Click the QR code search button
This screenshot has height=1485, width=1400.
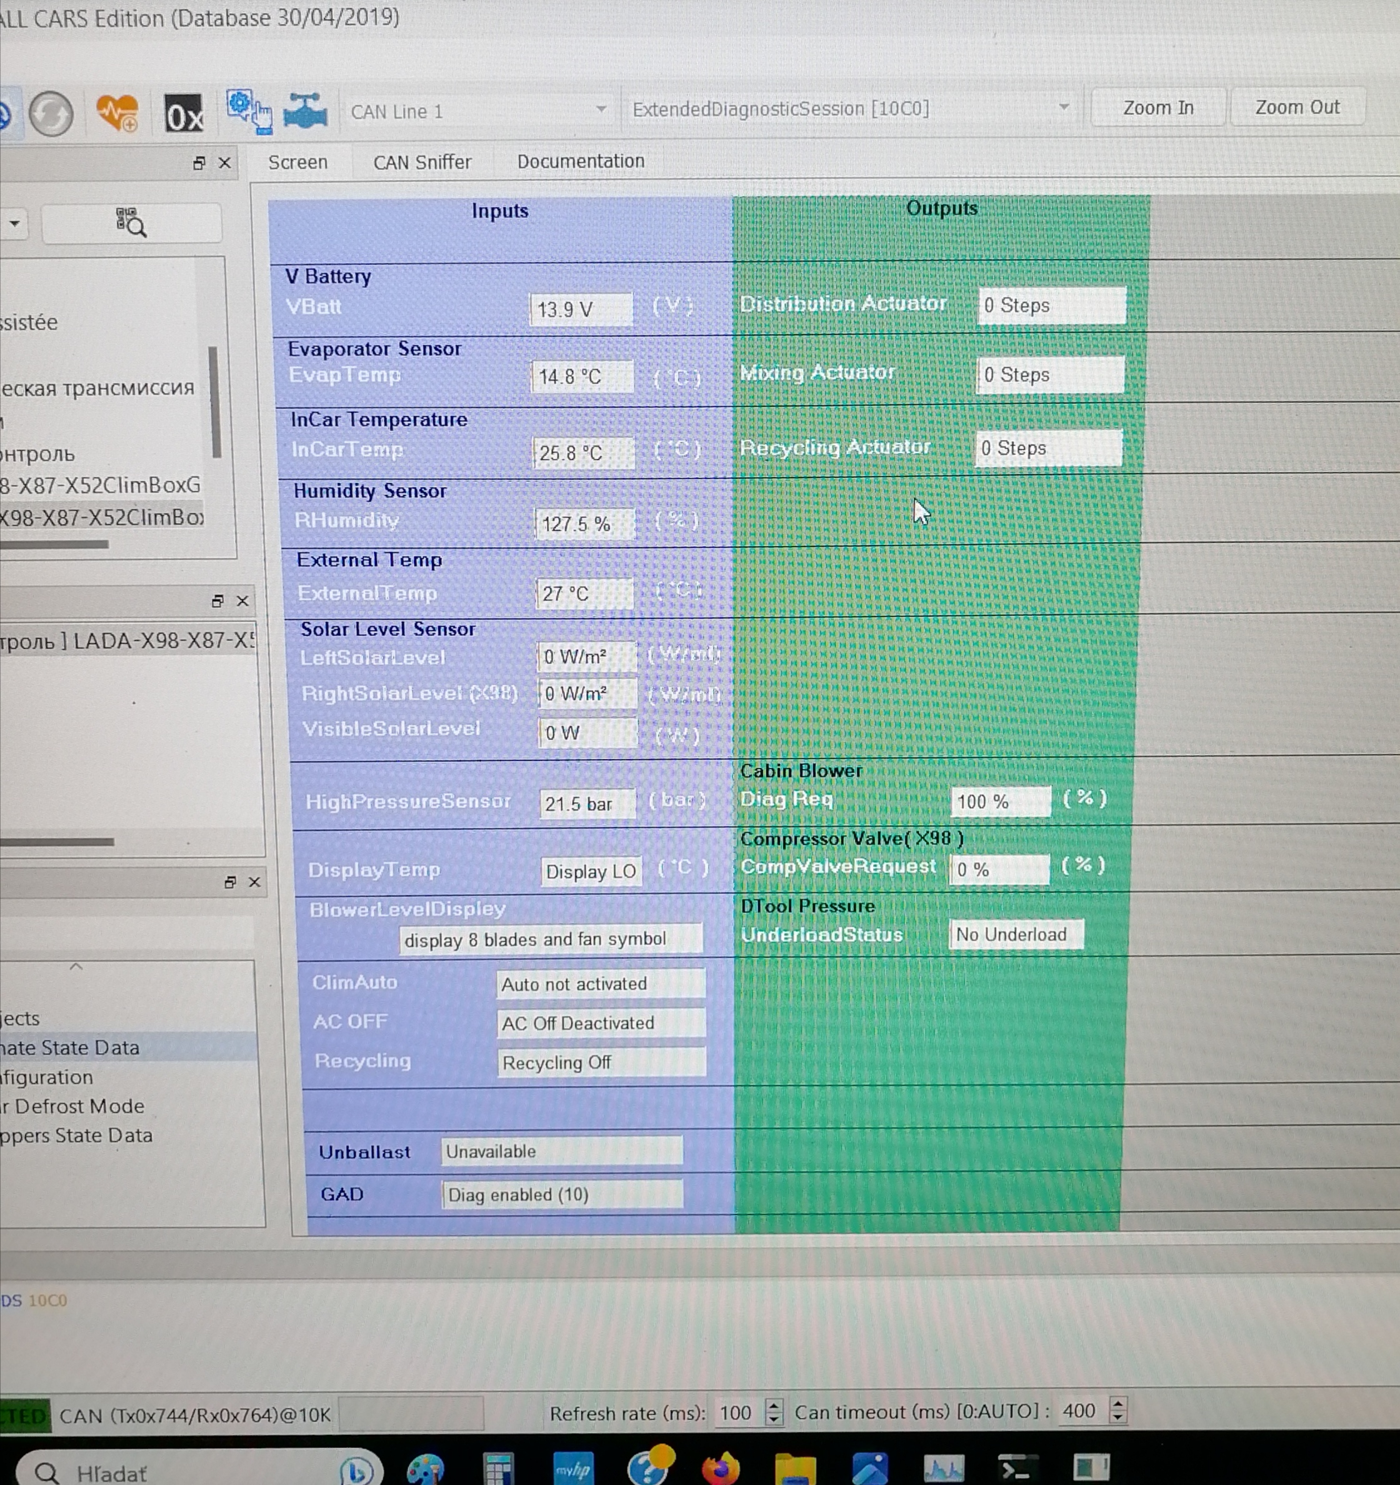tap(131, 222)
